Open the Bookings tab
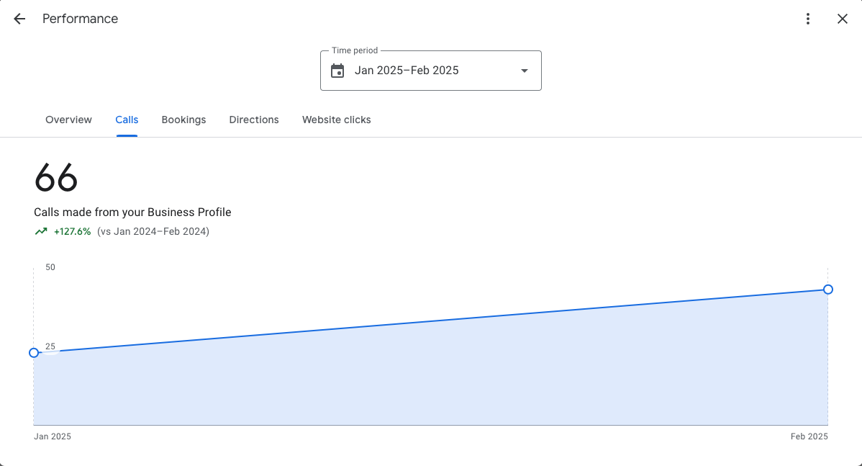 point(183,120)
